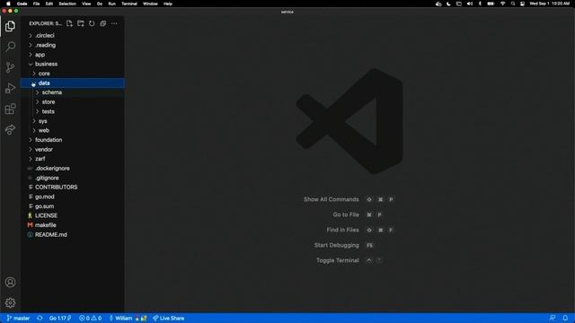Expand the vendor folder
Viewport: 575px width, 323px height.
tap(73, 150)
